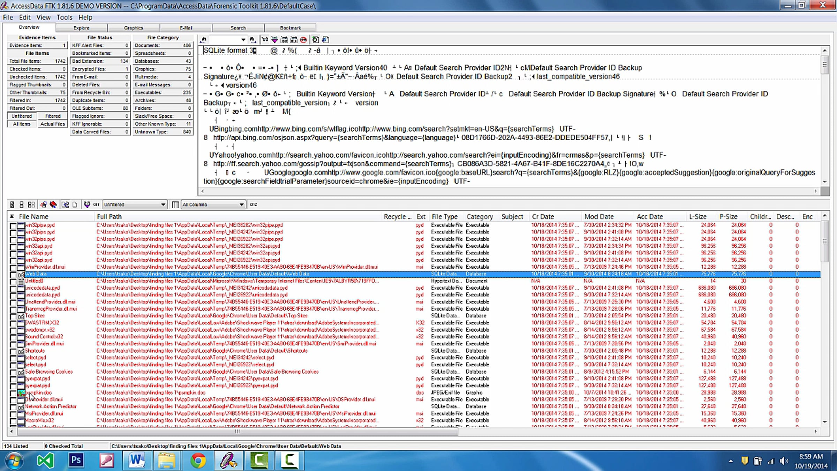837x471 pixels.
Task: Click the Filtered button in File Items
Action: click(52, 116)
